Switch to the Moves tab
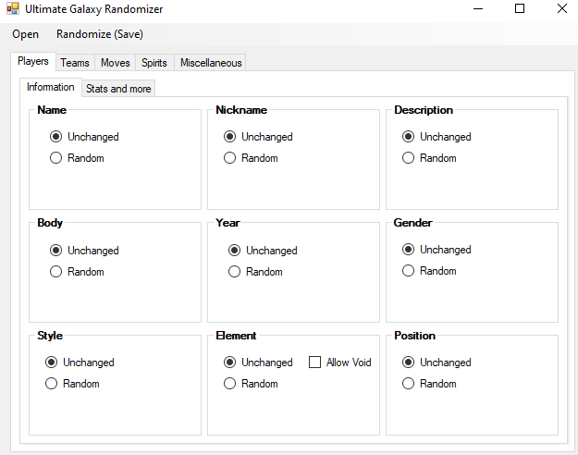Viewport: 578px width, 455px height. (x=115, y=63)
